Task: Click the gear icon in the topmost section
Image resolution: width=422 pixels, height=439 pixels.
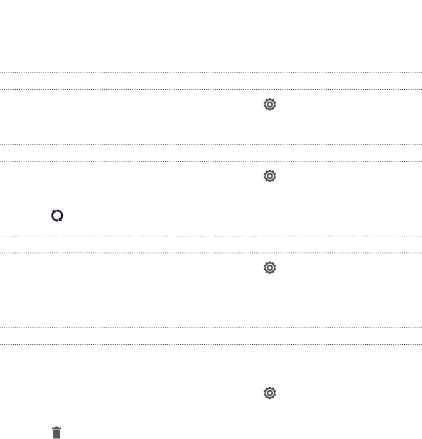Action: 269,105
